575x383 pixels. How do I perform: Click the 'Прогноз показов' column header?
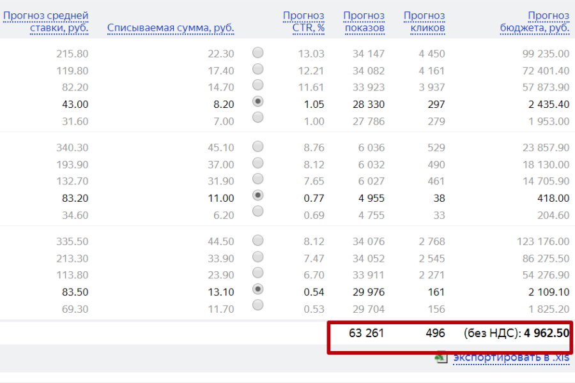[364, 22]
